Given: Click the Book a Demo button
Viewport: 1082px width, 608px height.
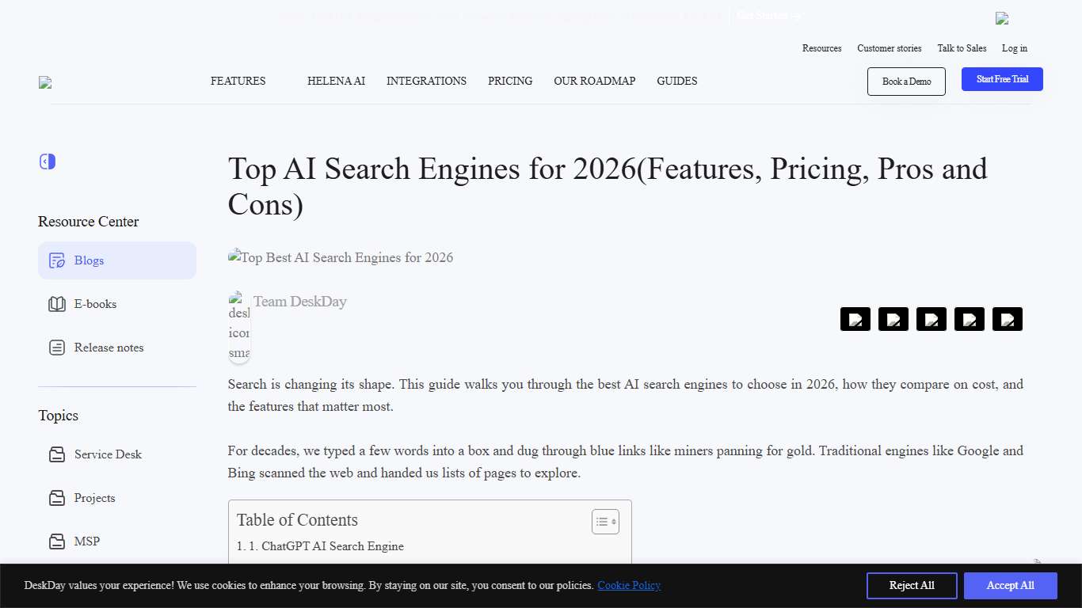Looking at the screenshot, I should coord(905,81).
